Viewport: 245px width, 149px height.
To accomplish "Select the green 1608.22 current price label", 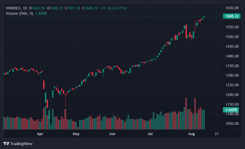I will [232, 16].
